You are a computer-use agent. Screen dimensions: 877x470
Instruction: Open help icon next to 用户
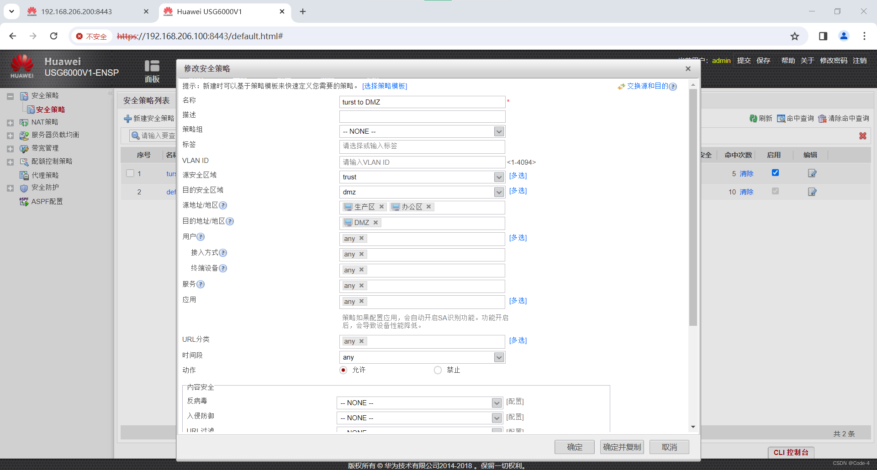201,237
